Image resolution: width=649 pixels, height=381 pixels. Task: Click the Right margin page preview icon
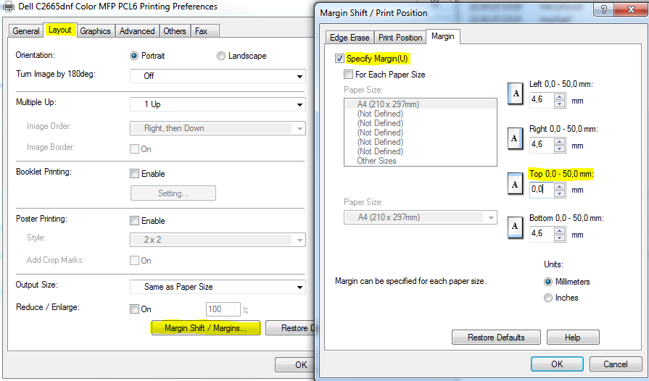[516, 138]
